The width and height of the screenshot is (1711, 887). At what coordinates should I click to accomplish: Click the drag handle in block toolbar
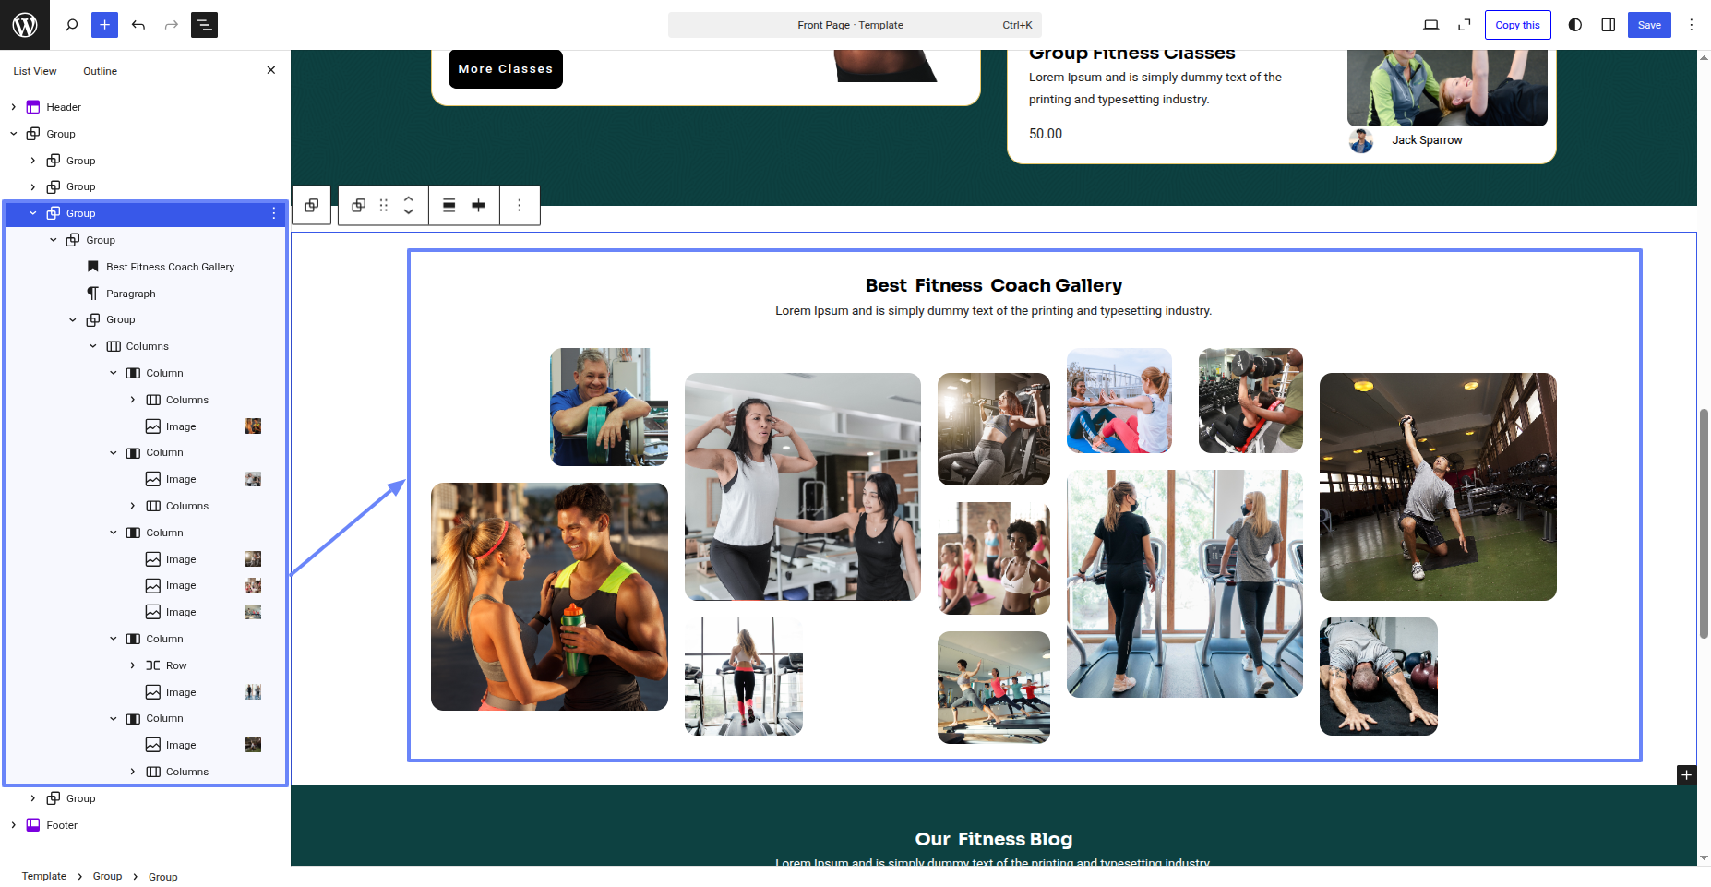tap(384, 205)
